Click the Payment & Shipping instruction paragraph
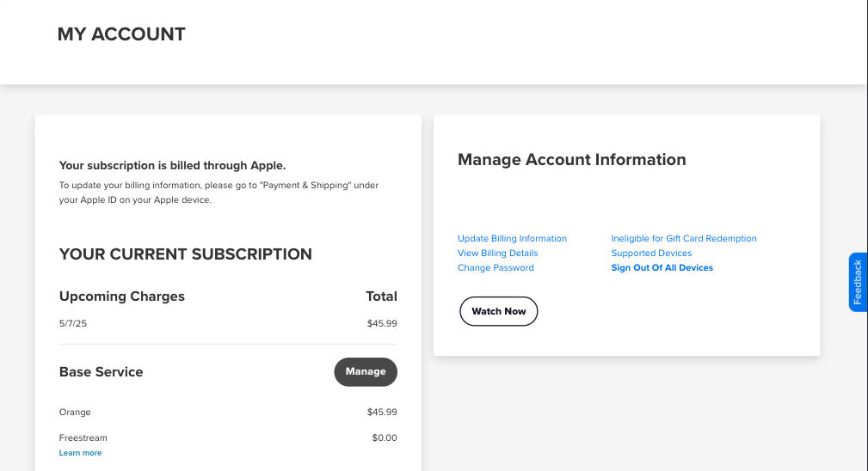Image resolution: width=868 pixels, height=471 pixels. click(219, 193)
